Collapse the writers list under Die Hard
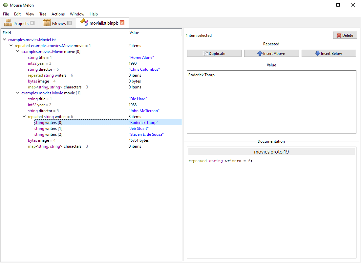Viewport: 361px width, 263px height. coord(24,116)
